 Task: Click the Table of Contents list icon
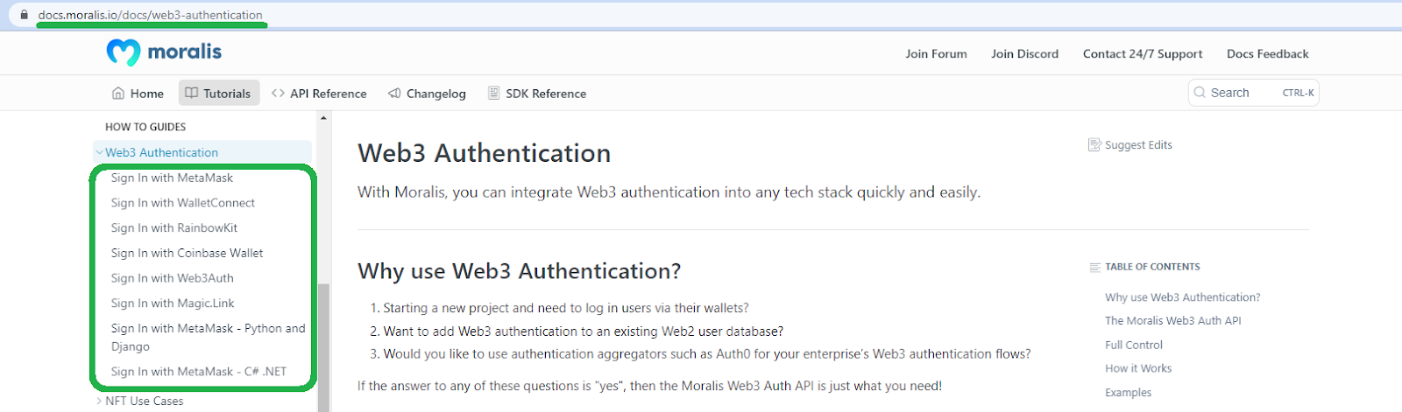1094,268
